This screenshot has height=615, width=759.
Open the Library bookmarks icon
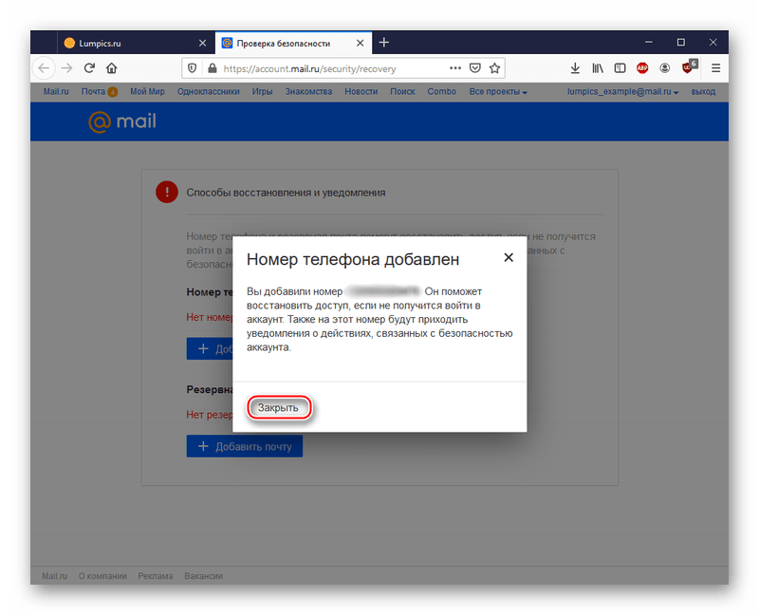pyautogui.click(x=598, y=68)
